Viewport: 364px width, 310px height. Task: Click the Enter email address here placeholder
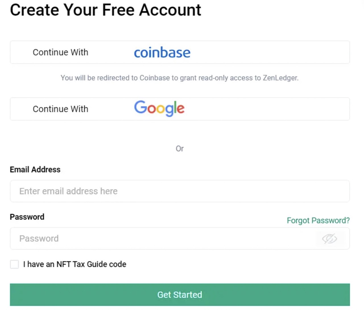coord(68,191)
